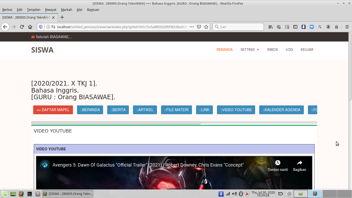
Task: Click the Sekolah BIASAWAE... header text
Action: coord(54,37)
